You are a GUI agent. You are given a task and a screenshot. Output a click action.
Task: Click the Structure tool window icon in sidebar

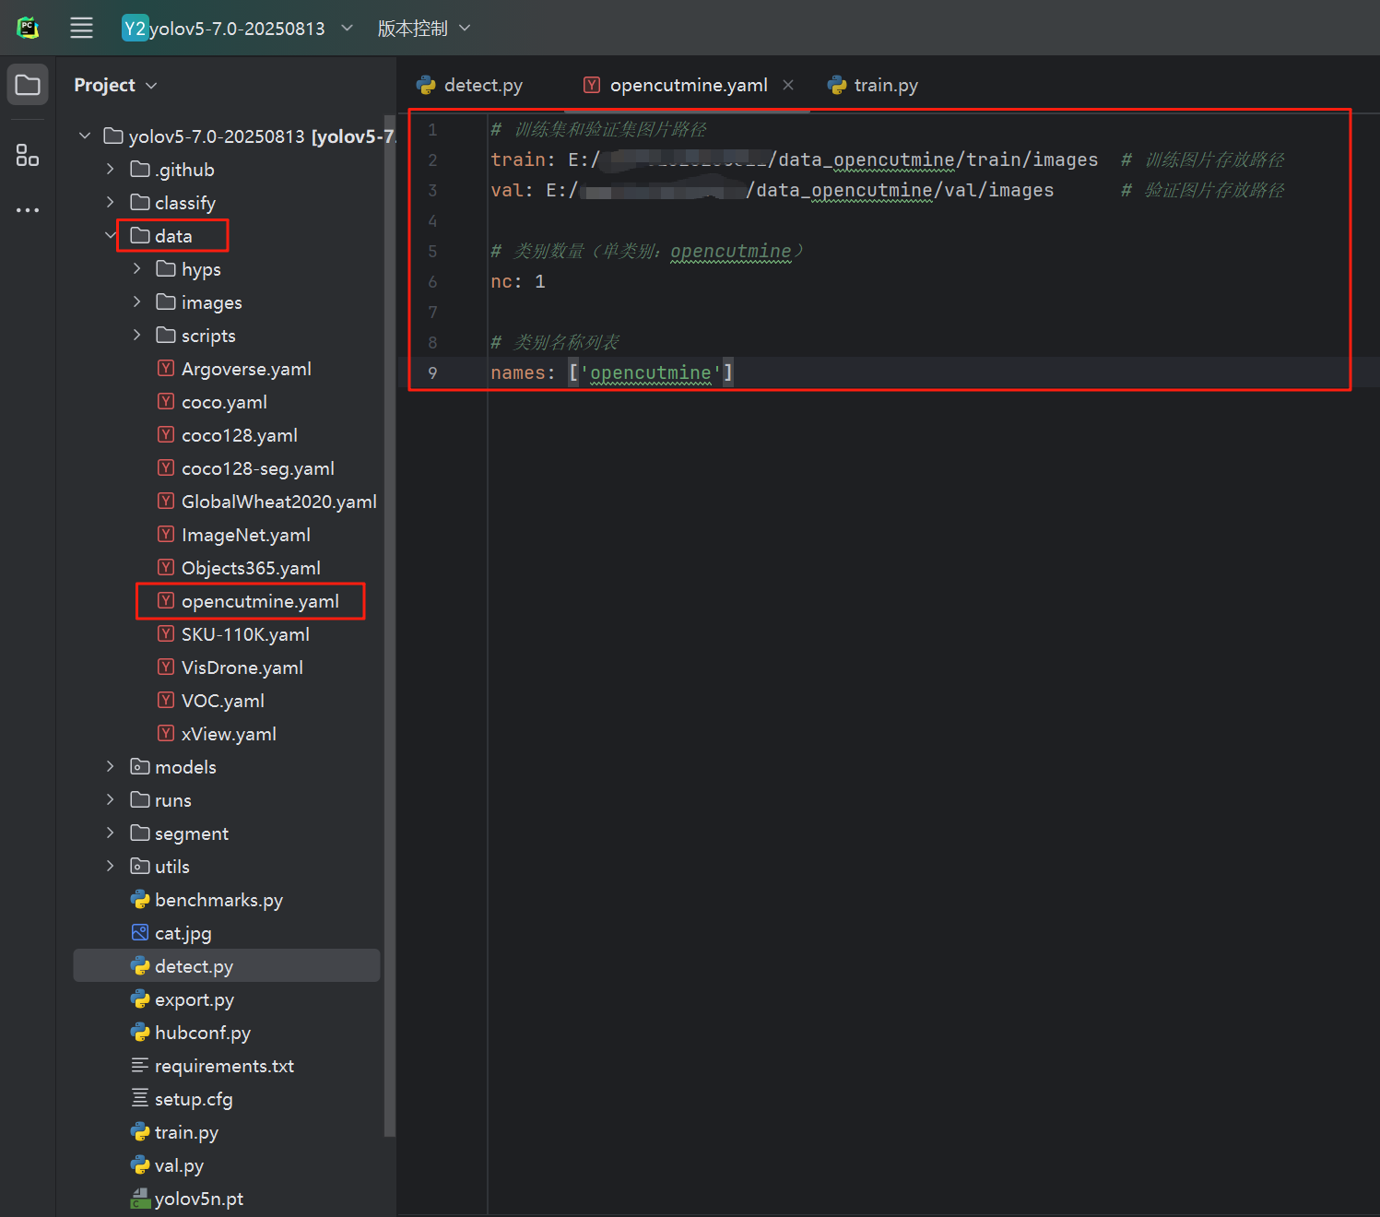pos(27,155)
